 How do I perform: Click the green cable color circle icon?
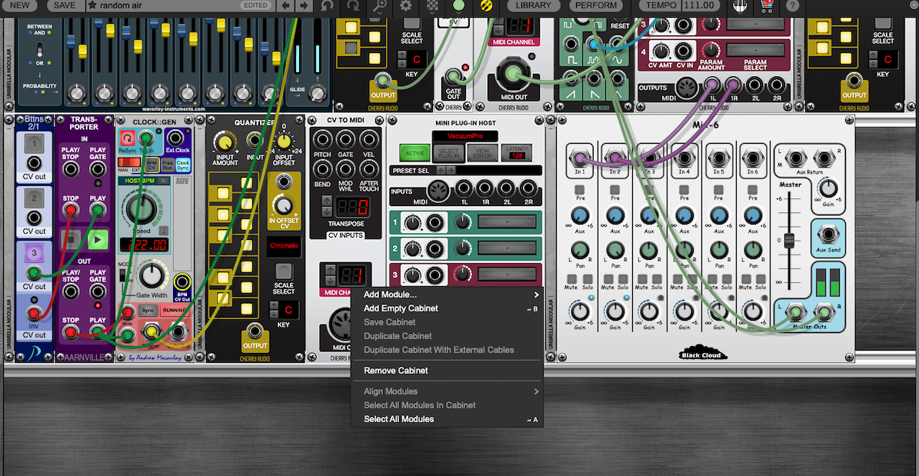click(x=459, y=6)
